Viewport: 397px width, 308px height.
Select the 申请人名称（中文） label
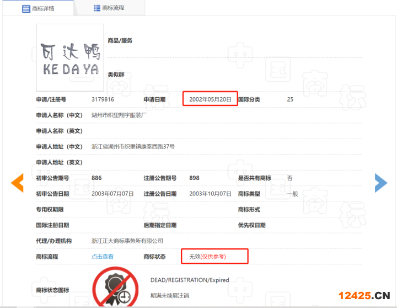(x=60, y=115)
